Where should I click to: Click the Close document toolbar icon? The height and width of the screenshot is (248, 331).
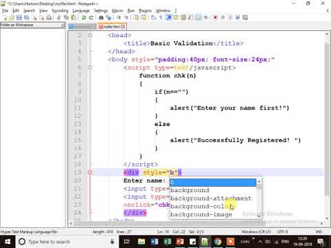pyautogui.click(x=34, y=17)
